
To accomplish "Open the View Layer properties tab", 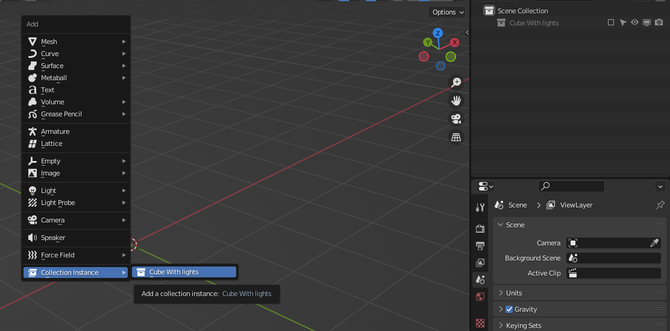I will (480, 263).
